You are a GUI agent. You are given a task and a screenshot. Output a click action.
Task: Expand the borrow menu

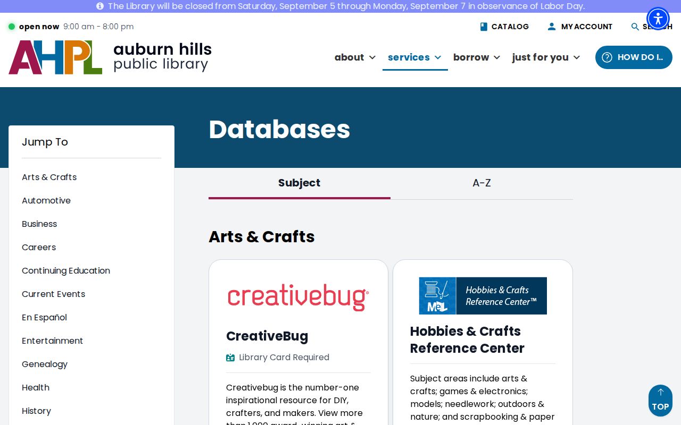477,57
